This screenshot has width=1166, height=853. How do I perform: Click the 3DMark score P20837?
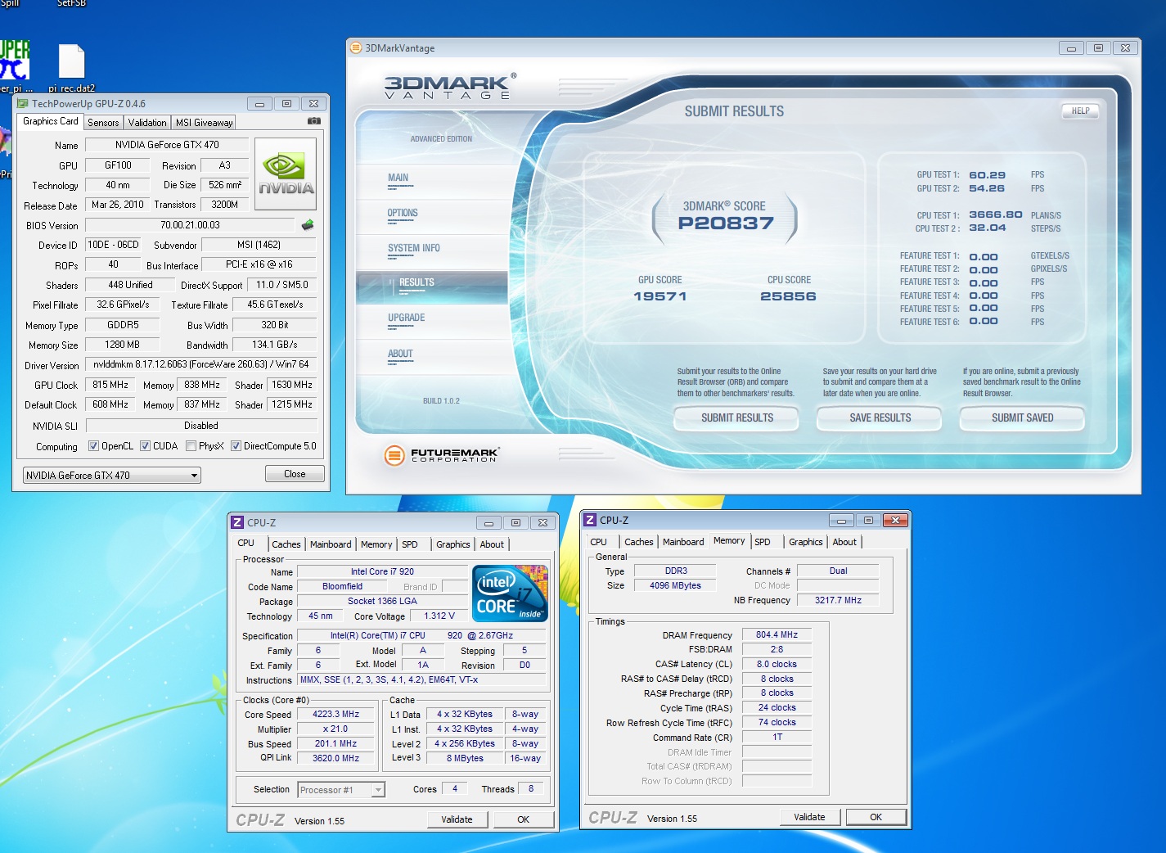[x=725, y=223]
